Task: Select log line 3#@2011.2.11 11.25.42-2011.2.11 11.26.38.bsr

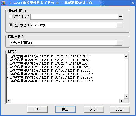Action: (50, 78)
